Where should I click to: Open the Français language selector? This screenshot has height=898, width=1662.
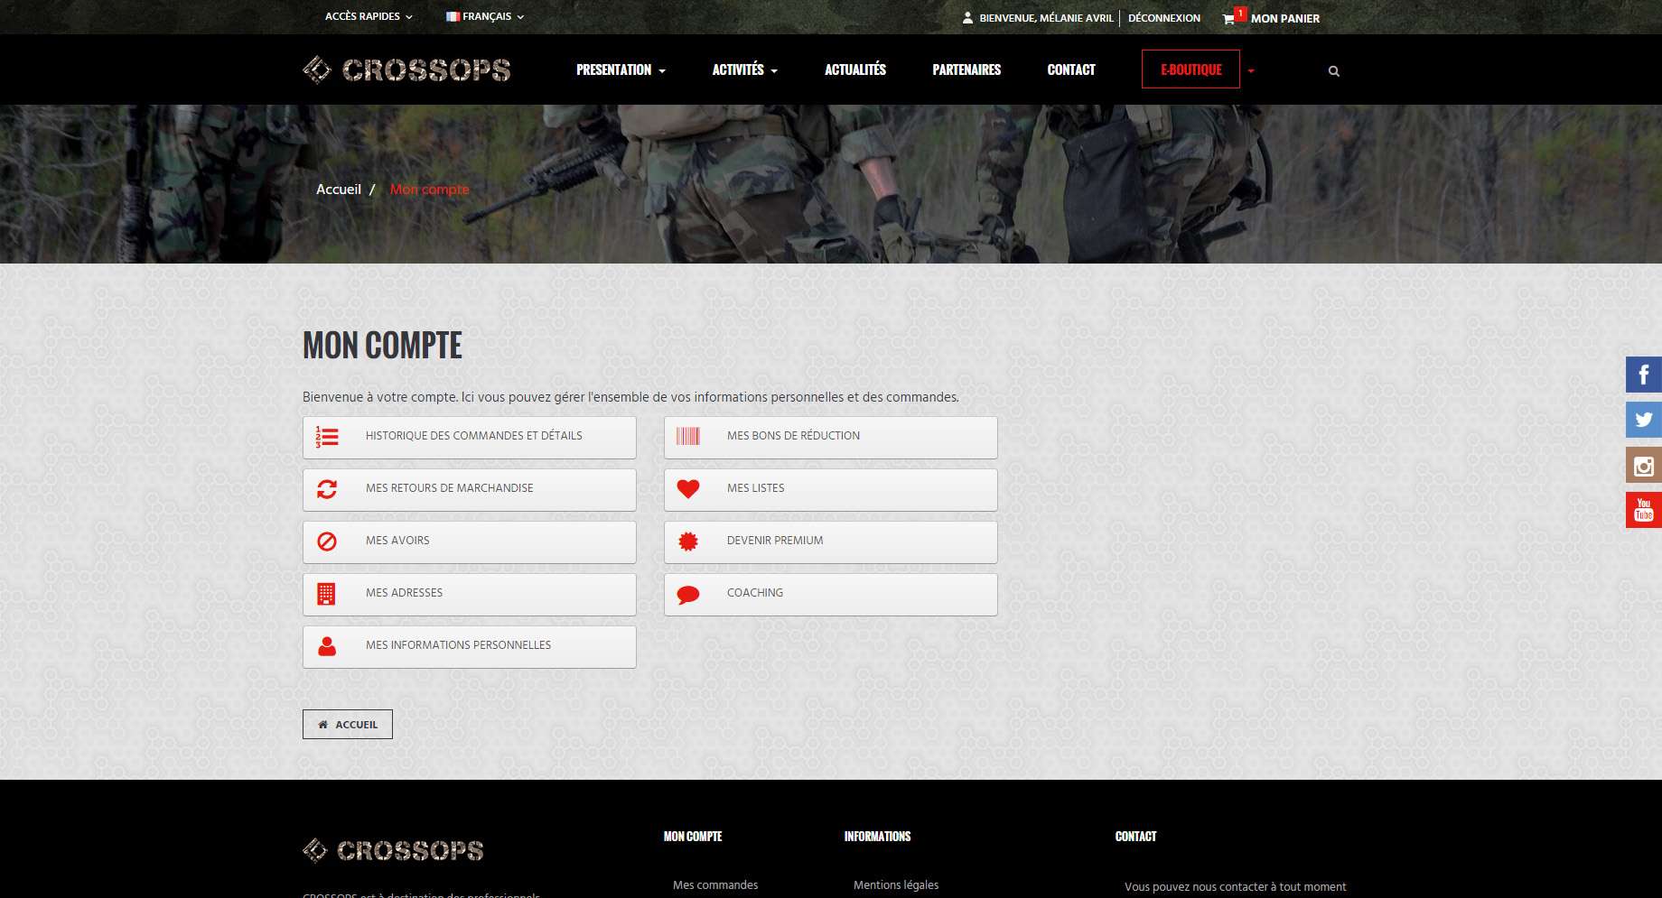pyautogui.click(x=485, y=16)
